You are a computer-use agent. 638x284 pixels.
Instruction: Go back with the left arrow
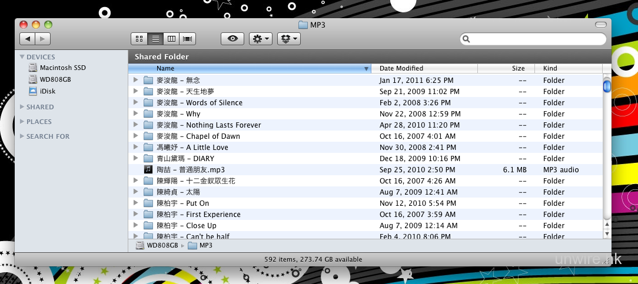28,39
